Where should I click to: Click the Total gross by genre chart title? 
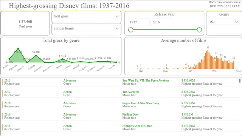click(x=61, y=40)
